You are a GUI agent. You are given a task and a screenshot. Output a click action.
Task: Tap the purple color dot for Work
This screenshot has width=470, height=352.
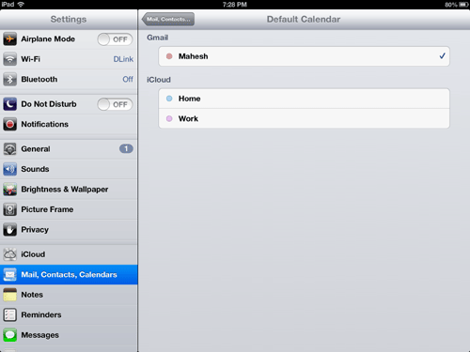(x=169, y=118)
